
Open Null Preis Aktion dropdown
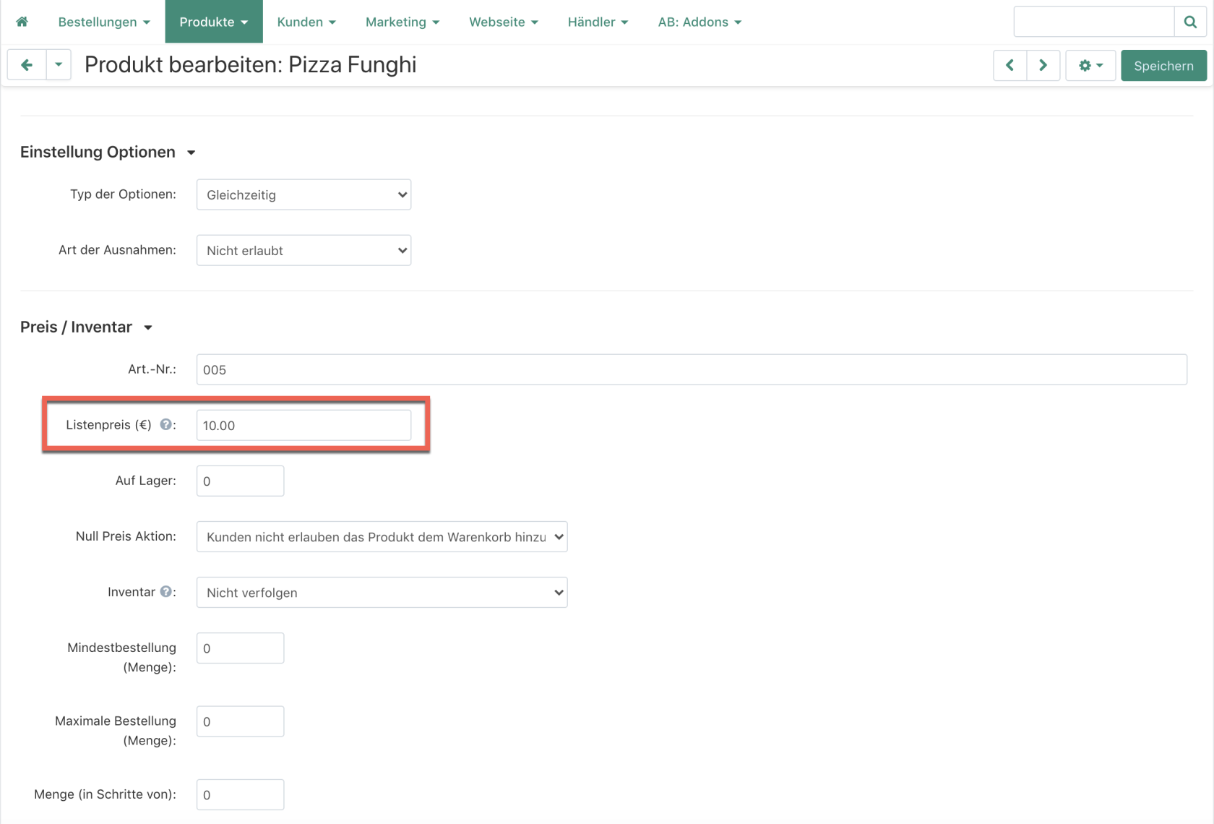[x=382, y=536]
